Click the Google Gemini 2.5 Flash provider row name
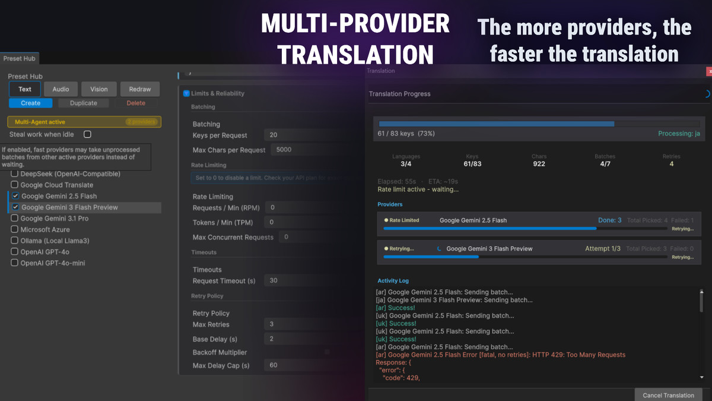Screen dimensions: 712x401 (x=473, y=220)
